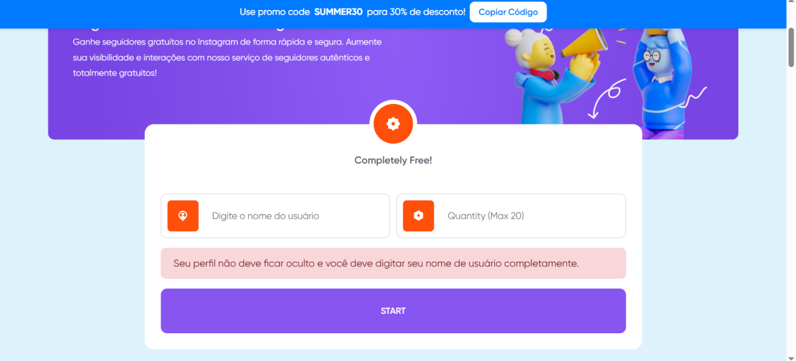Click the Completely Free! label
The width and height of the screenshot is (796, 361).
click(x=393, y=160)
